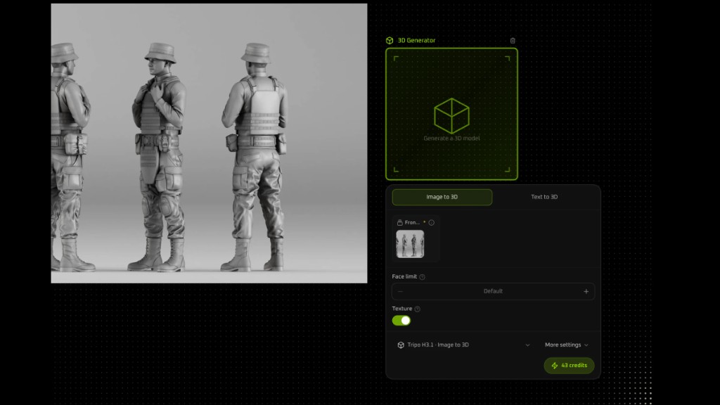The image size is (720, 405).
Task: Open the Tripo H3.1 model dropdown
Action: [463, 345]
